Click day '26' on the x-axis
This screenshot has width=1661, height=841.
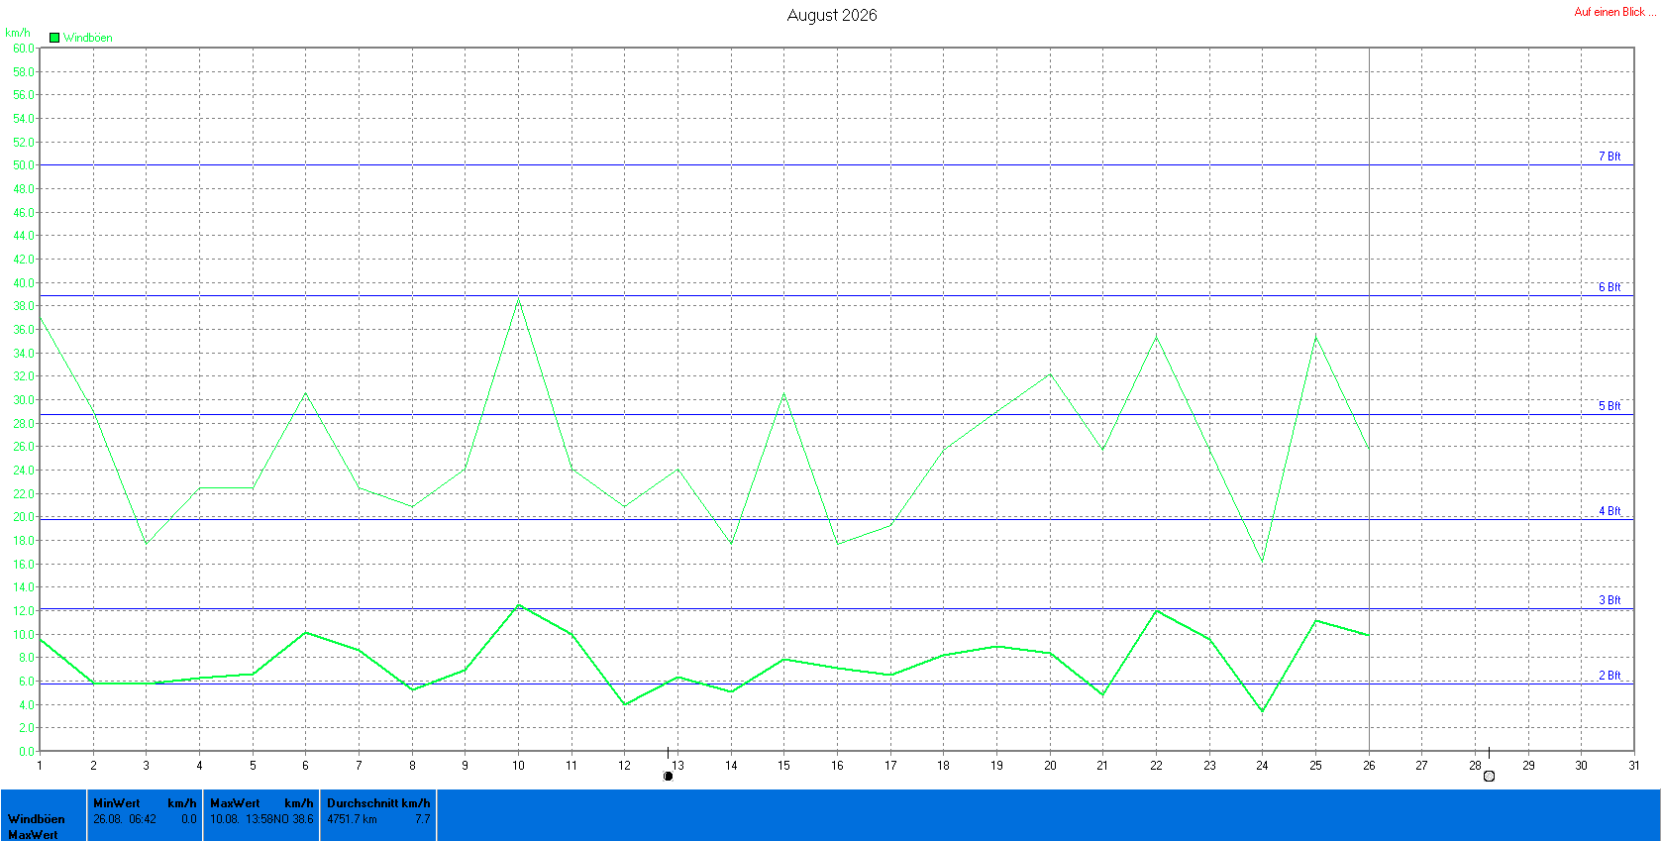[x=1369, y=766]
